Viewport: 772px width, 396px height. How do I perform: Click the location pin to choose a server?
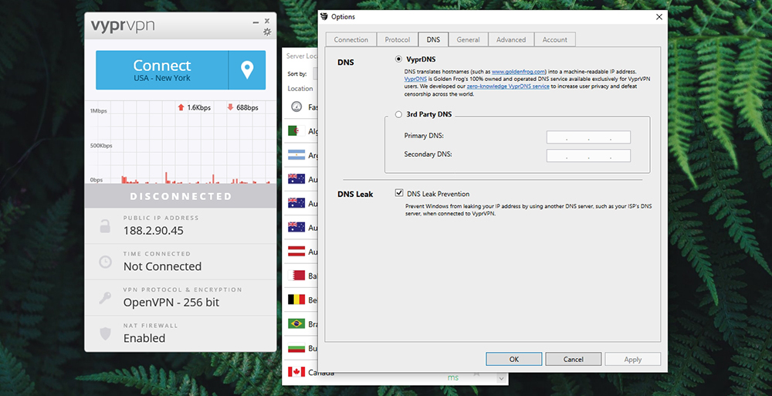(x=247, y=70)
